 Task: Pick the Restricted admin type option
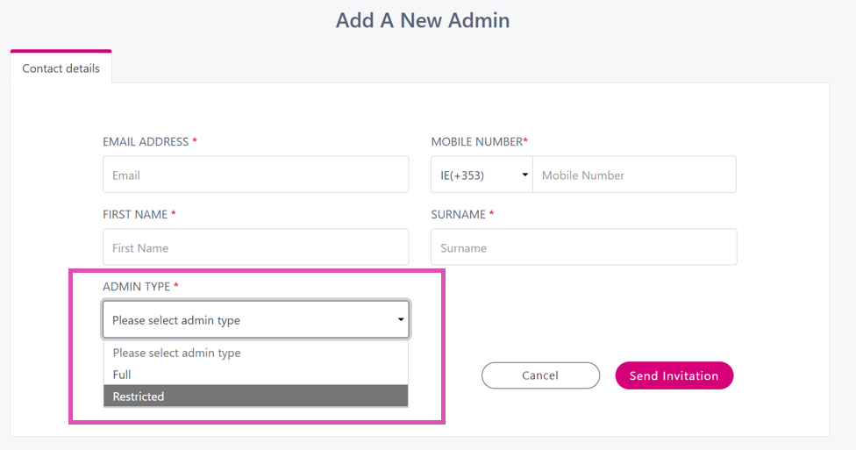139,396
